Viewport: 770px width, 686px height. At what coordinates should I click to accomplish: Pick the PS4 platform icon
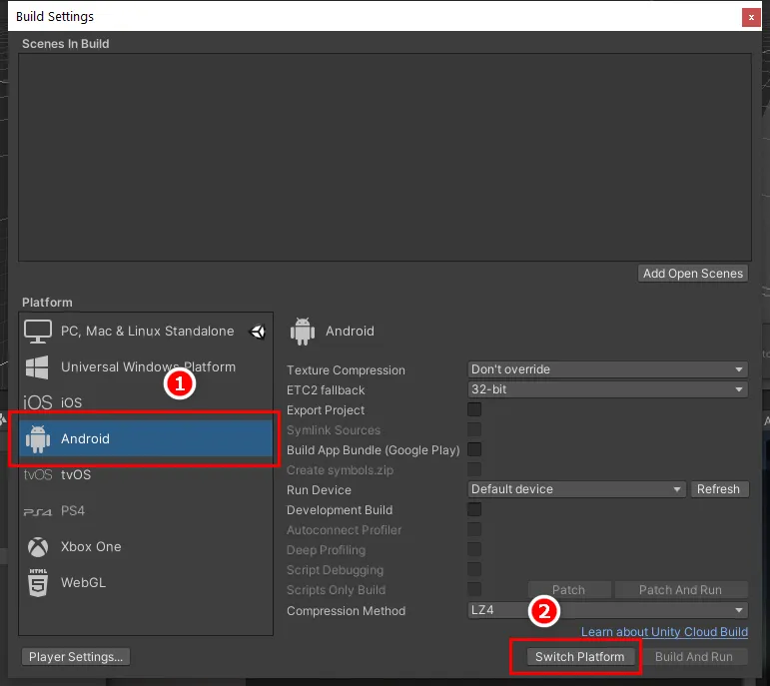[x=38, y=511]
